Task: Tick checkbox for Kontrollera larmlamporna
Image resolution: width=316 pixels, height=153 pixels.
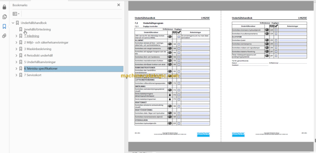Action: (x=276, y=44)
